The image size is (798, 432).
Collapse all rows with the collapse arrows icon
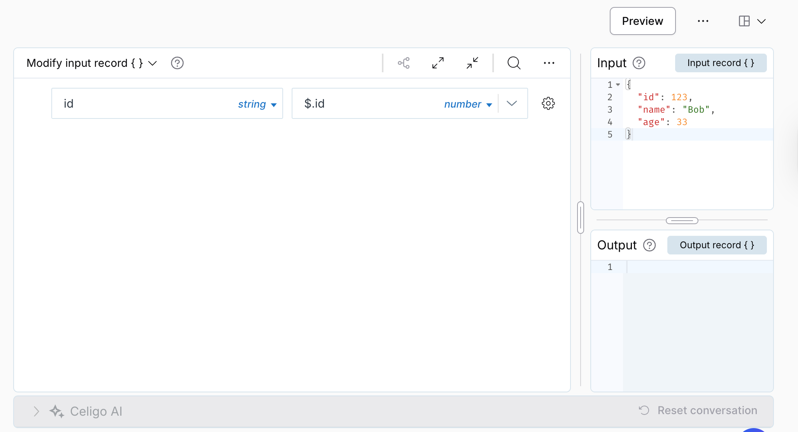(472, 63)
